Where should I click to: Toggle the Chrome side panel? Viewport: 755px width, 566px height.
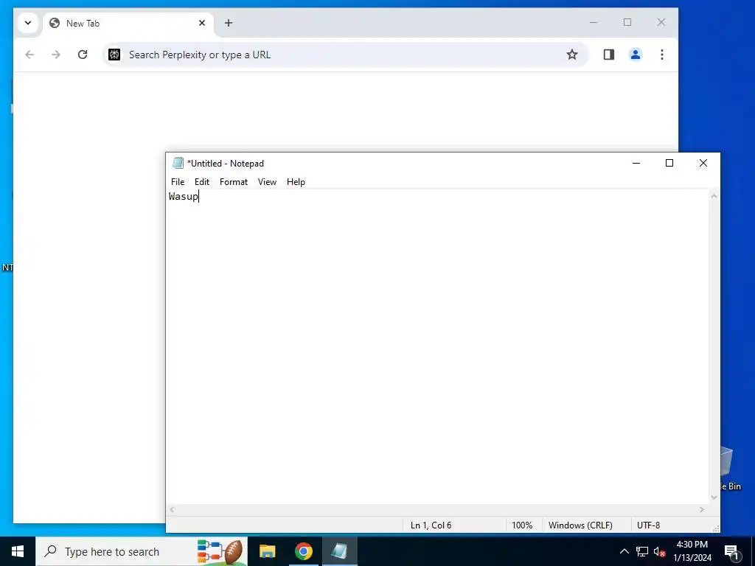[x=608, y=55]
